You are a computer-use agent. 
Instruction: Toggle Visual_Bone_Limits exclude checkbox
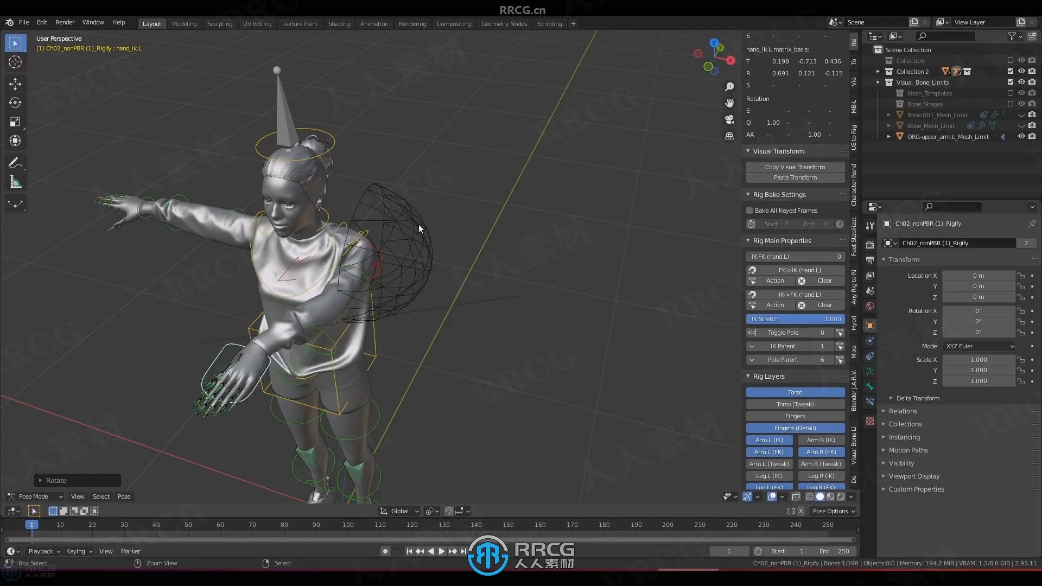[1010, 82]
